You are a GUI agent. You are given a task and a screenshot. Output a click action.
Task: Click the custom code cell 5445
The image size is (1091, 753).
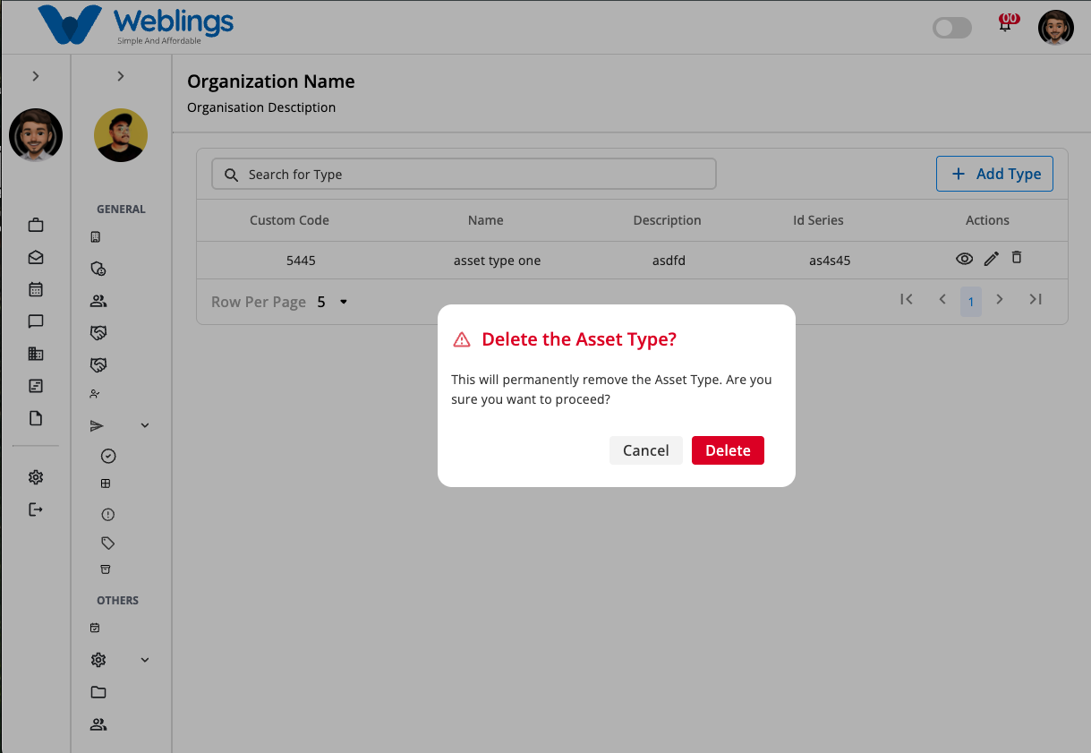(x=301, y=261)
